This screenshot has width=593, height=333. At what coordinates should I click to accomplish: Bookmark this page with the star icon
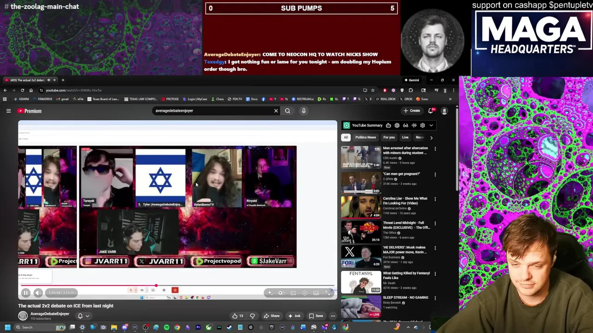tap(372, 90)
